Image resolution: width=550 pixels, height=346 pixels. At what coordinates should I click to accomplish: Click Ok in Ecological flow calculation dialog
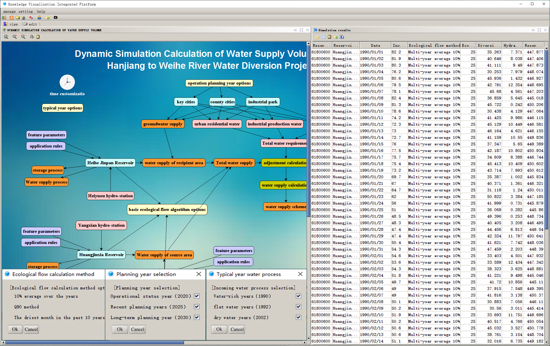15,329
